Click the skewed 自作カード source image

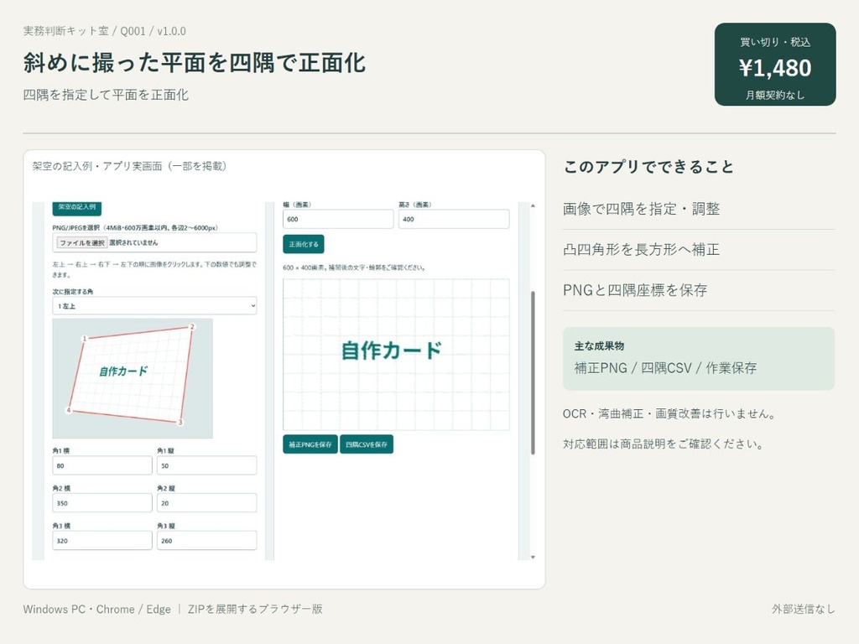point(132,378)
